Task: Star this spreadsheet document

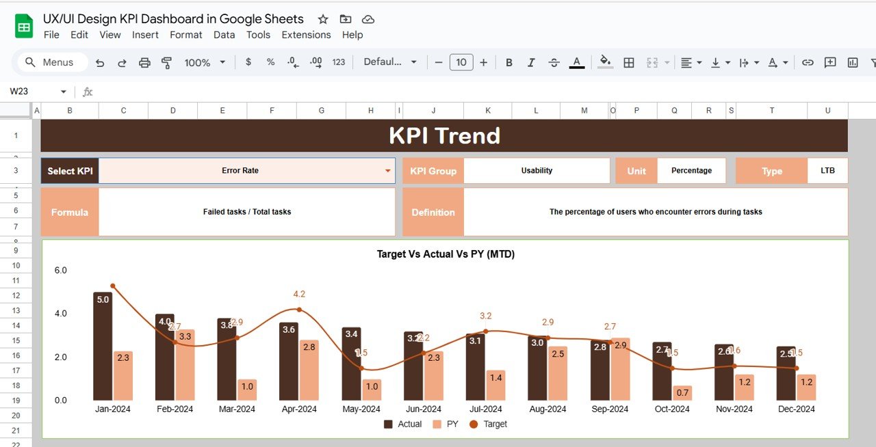Action: (x=323, y=19)
